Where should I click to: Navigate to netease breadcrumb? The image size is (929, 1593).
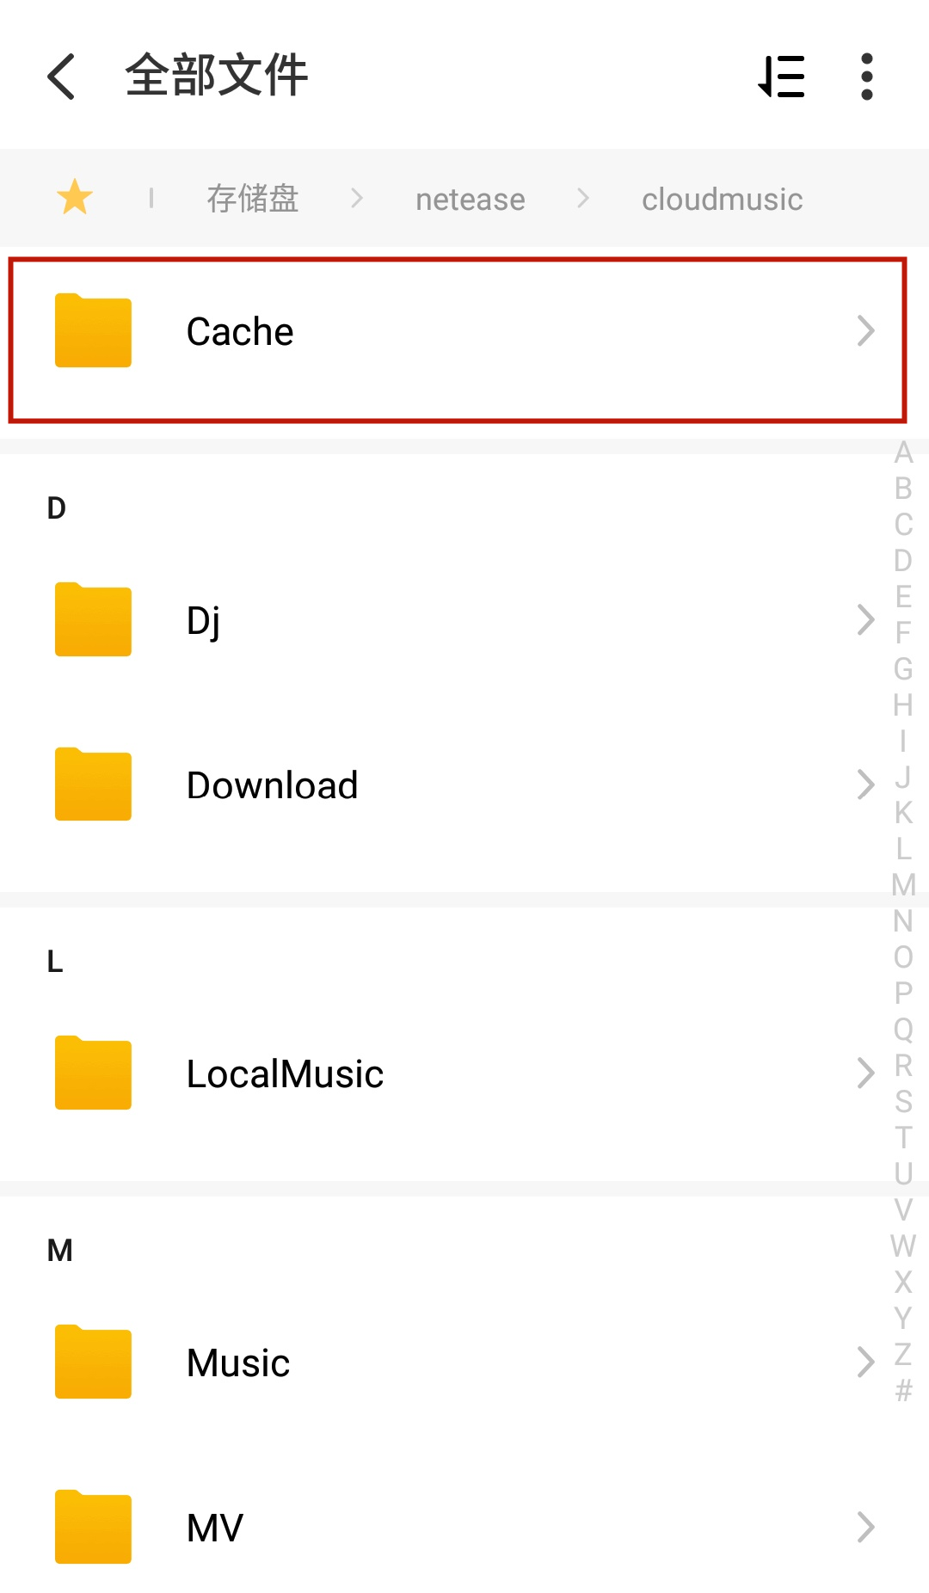pyautogui.click(x=470, y=200)
